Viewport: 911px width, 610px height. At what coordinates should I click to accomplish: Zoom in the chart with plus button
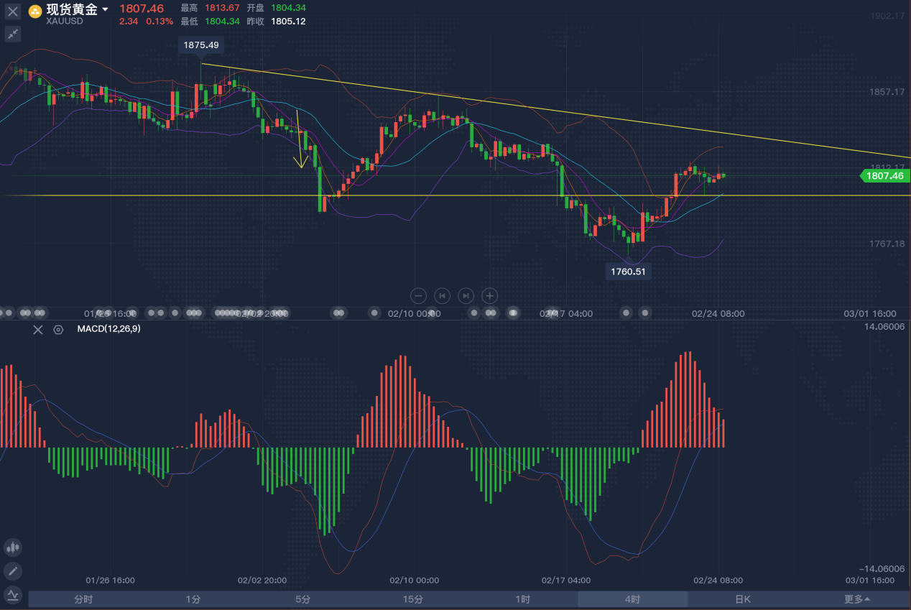pos(489,295)
